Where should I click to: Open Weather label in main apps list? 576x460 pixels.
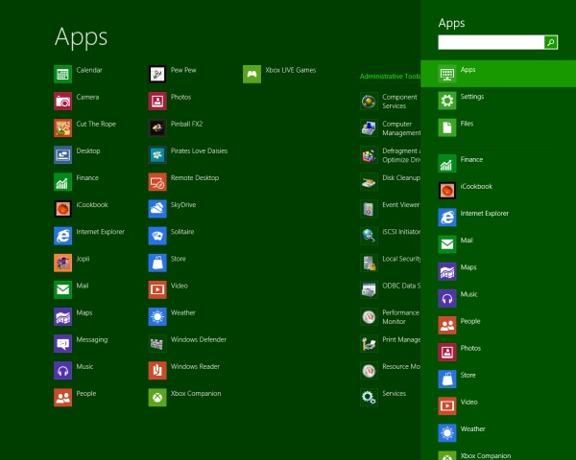click(183, 313)
